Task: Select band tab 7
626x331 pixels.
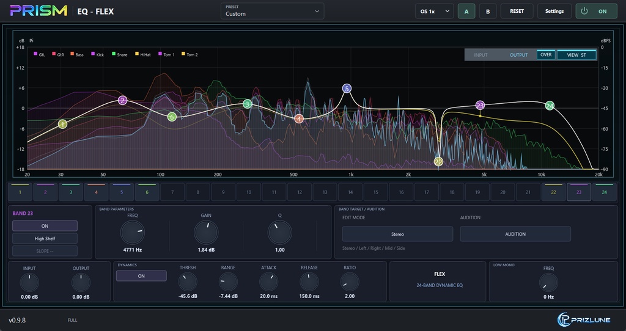Action: pos(172,192)
